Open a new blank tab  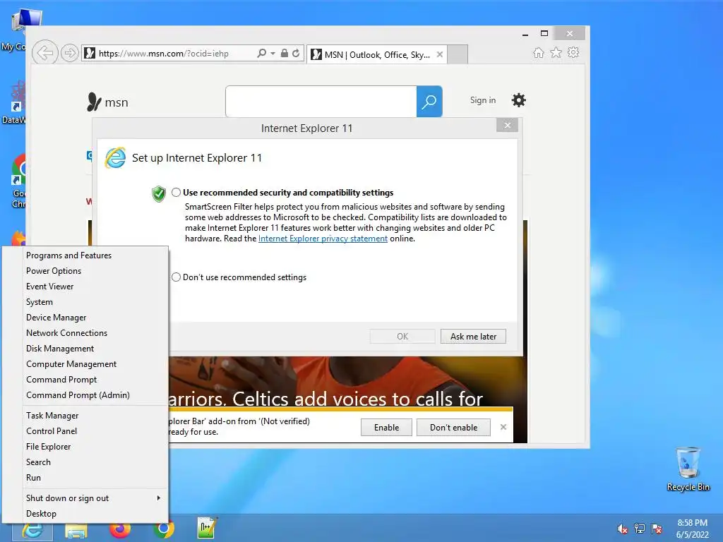(x=458, y=54)
